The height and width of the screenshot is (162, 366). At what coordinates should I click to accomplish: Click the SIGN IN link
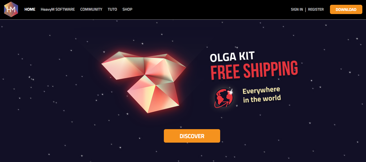297,10
